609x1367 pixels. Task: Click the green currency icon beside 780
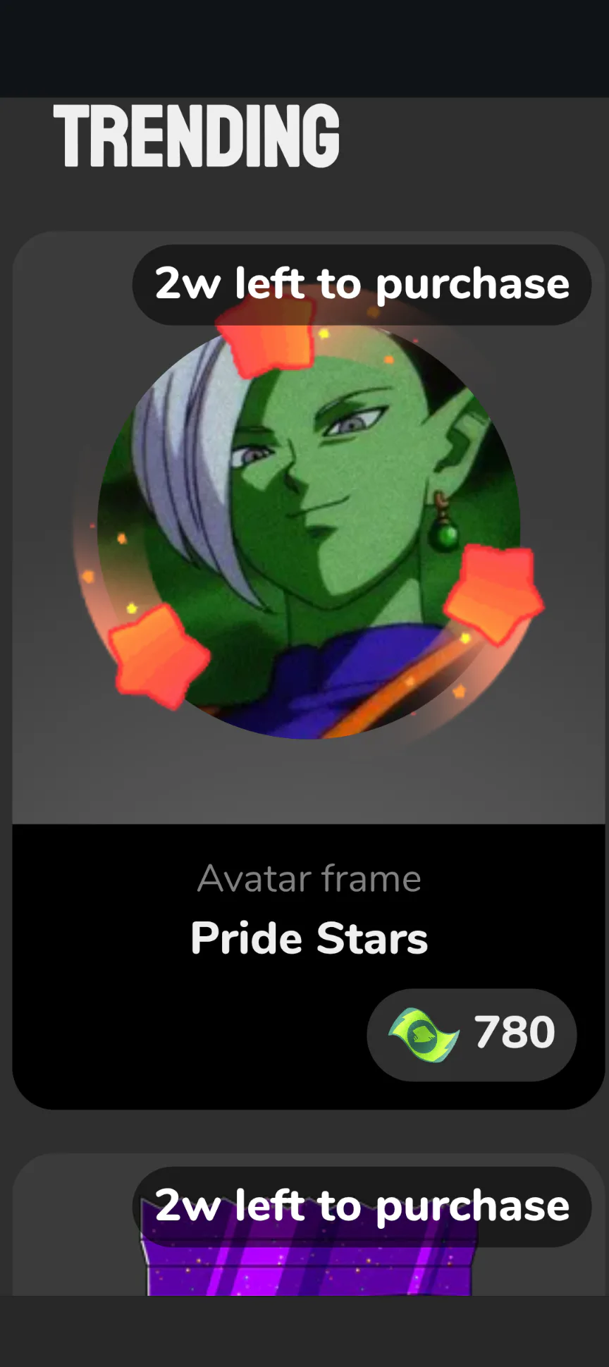tap(424, 1034)
